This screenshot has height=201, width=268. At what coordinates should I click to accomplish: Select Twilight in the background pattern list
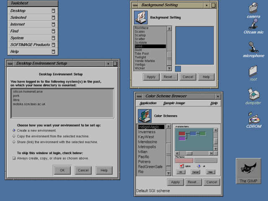(x=141, y=57)
